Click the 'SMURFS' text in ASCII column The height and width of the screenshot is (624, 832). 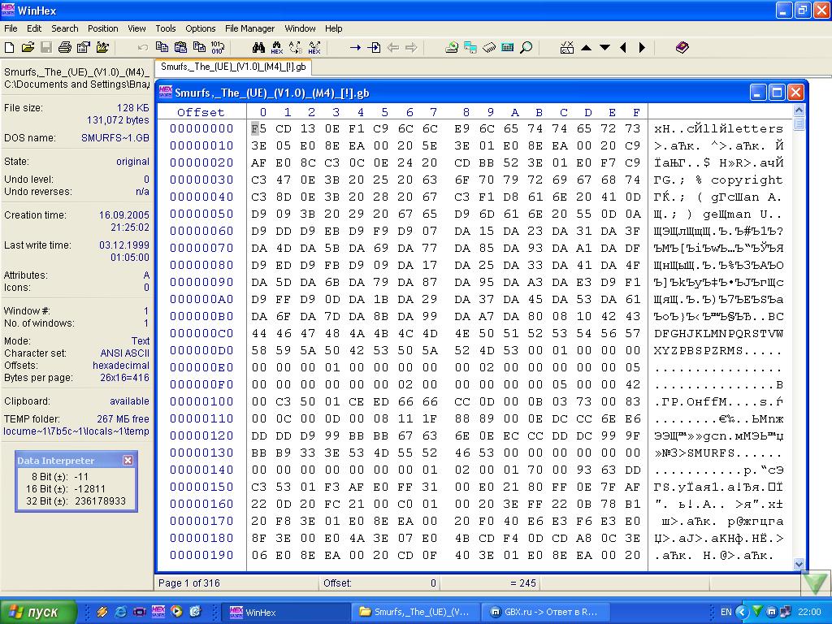[710, 453]
